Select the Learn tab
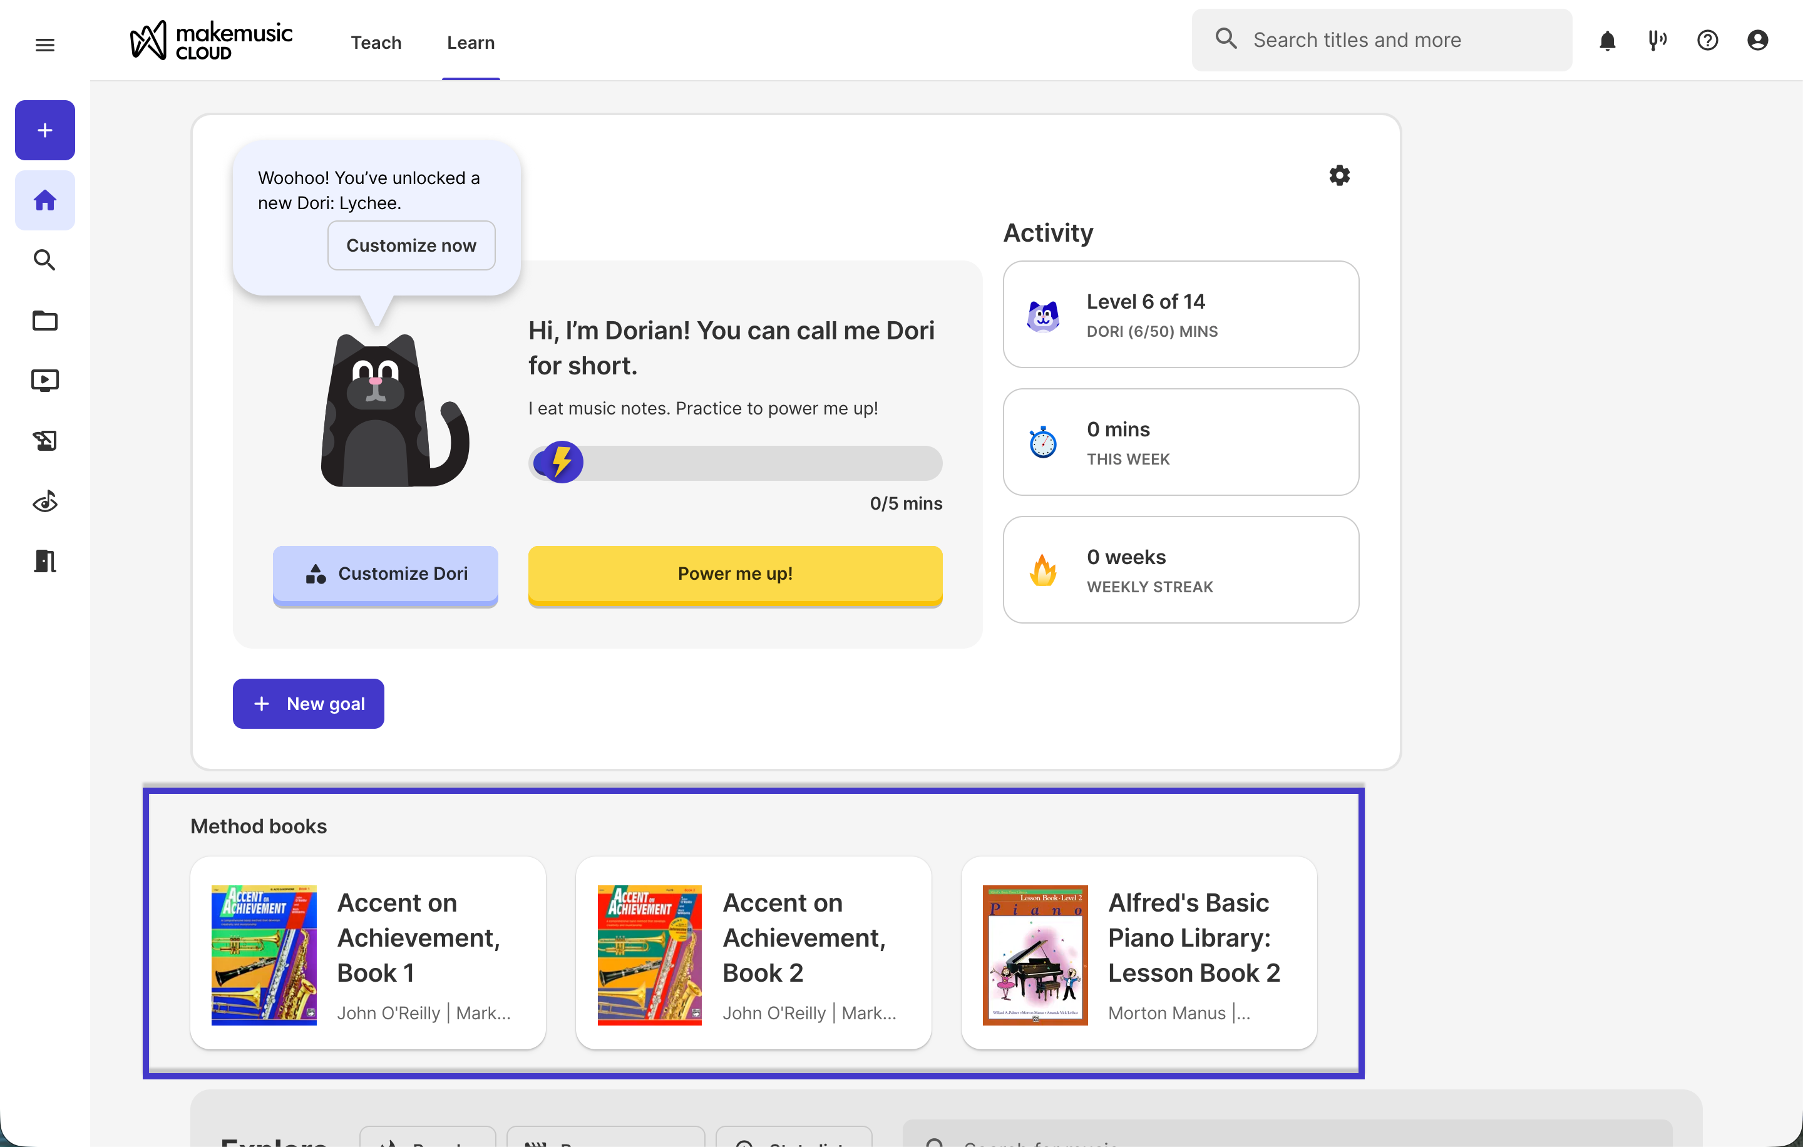Screen dimensions: 1803x1147 point(470,43)
